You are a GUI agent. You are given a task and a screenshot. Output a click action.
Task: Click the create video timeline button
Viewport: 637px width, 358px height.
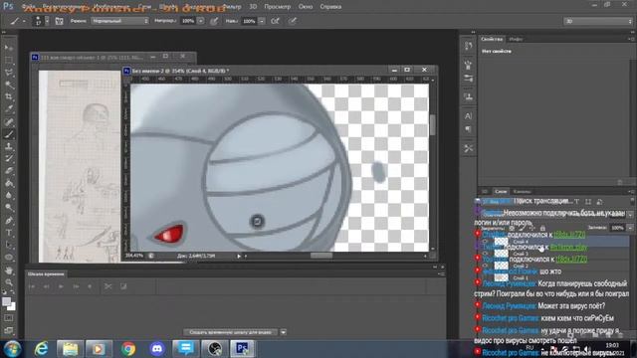(230, 332)
